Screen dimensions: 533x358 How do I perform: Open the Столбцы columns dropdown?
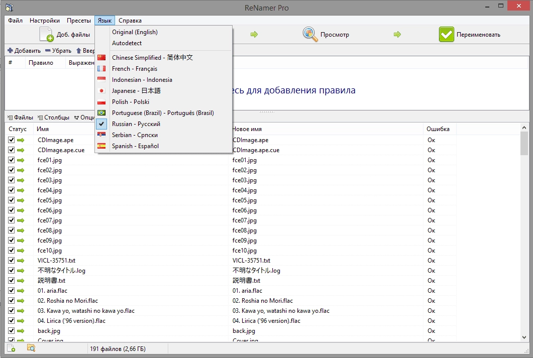(53, 117)
